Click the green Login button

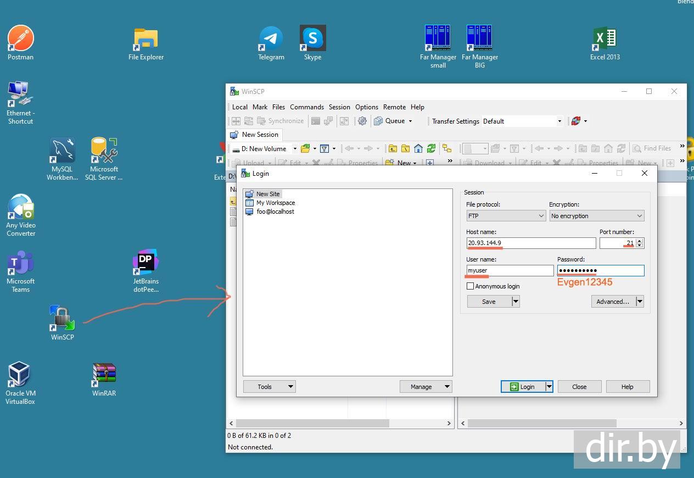click(x=522, y=387)
